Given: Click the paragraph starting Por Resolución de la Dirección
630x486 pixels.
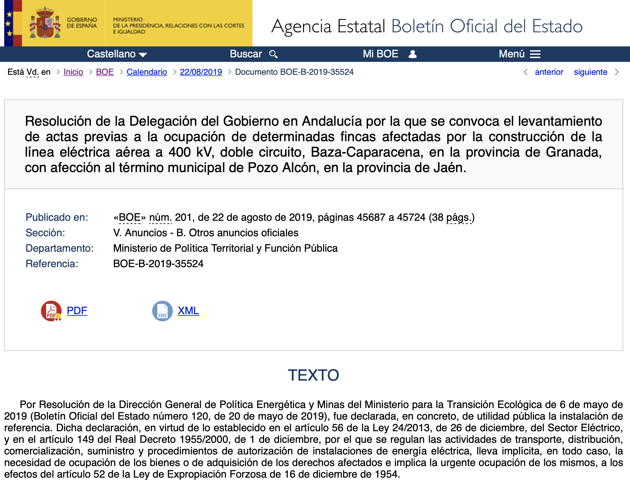Looking at the screenshot, I should (313, 440).
